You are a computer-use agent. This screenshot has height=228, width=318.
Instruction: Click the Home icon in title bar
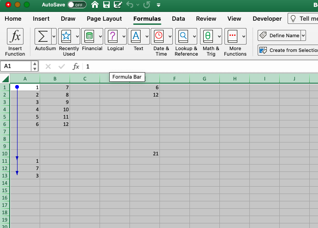point(95,5)
